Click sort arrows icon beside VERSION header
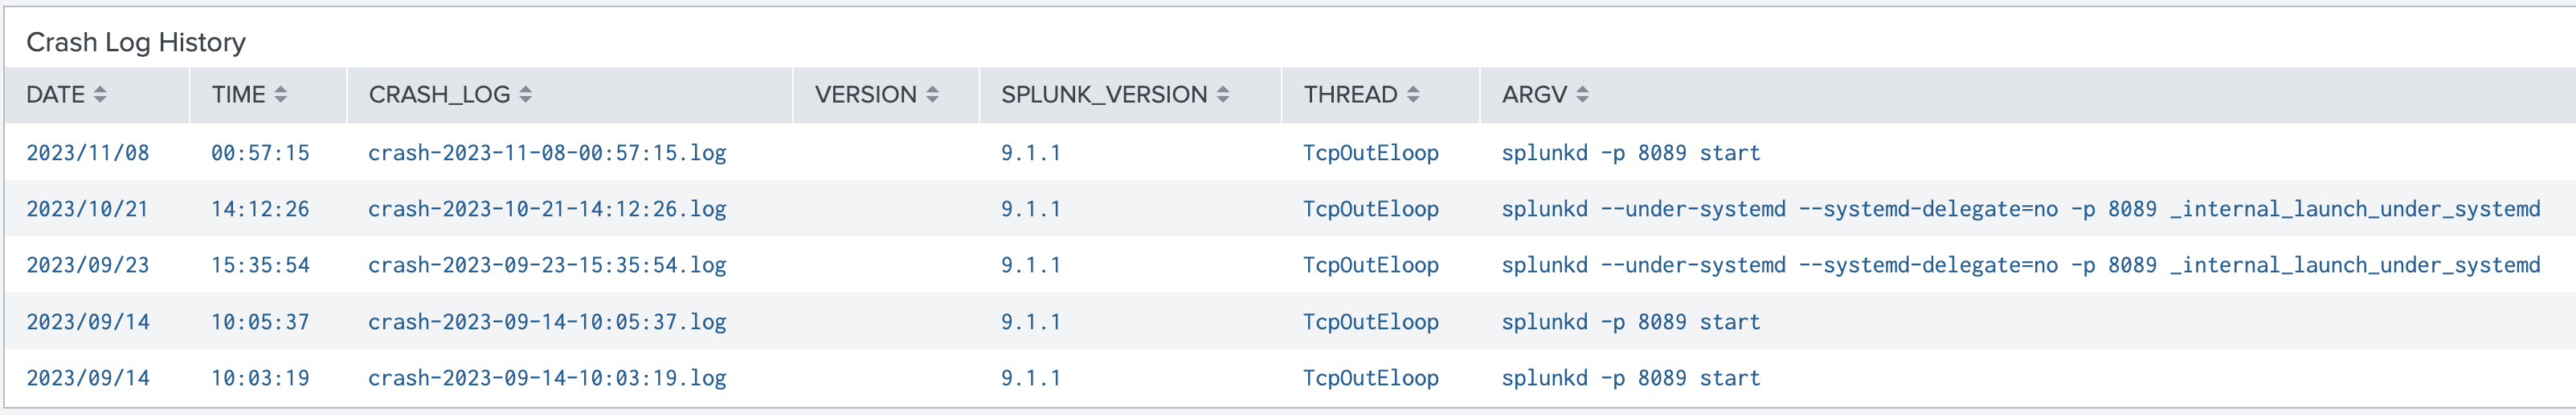The width and height of the screenshot is (2576, 415). coord(933,95)
